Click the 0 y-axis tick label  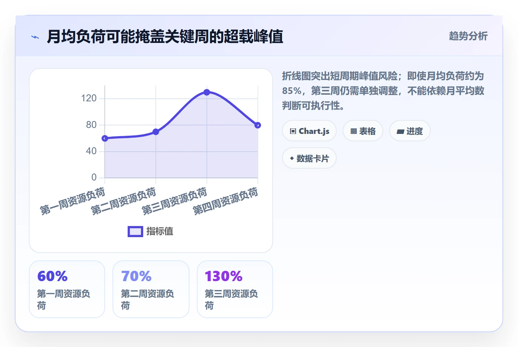click(94, 178)
